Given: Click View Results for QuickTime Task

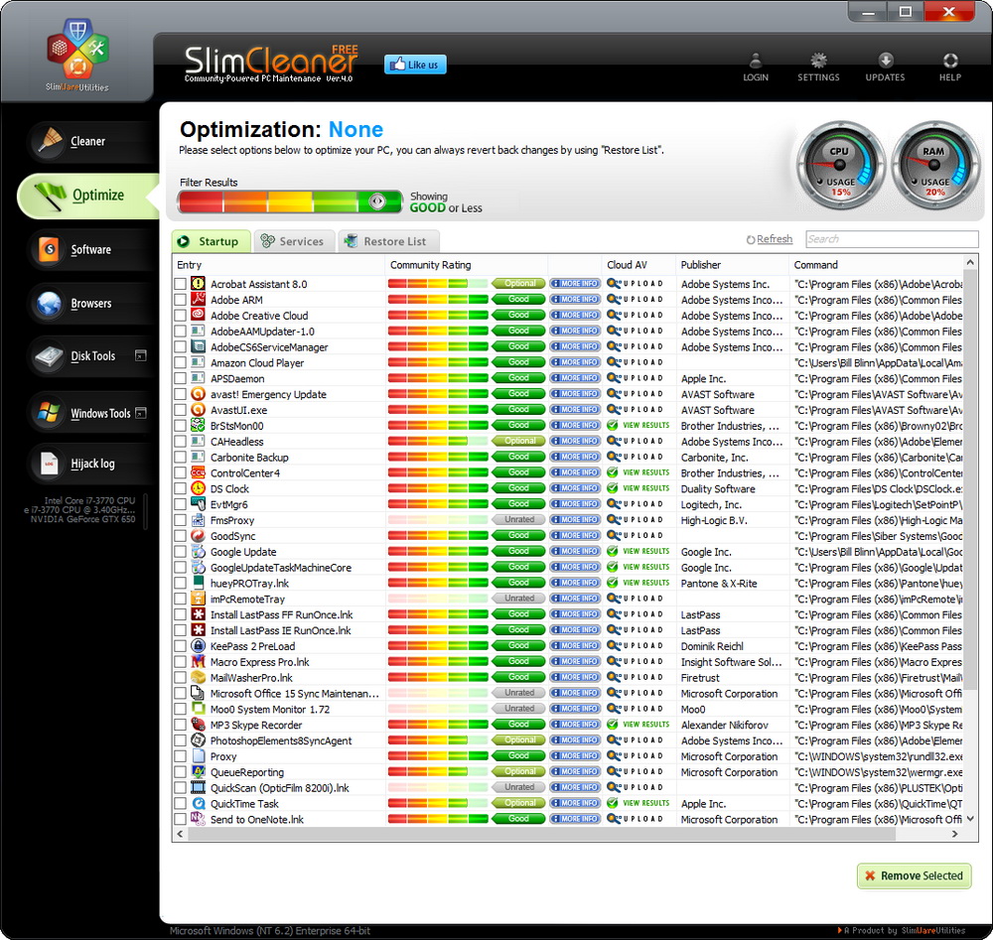Looking at the screenshot, I should pos(638,803).
